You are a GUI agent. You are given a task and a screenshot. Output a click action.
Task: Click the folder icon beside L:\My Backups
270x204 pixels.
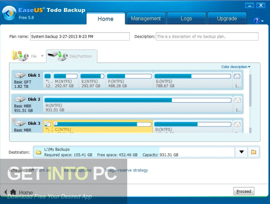tap(38, 152)
